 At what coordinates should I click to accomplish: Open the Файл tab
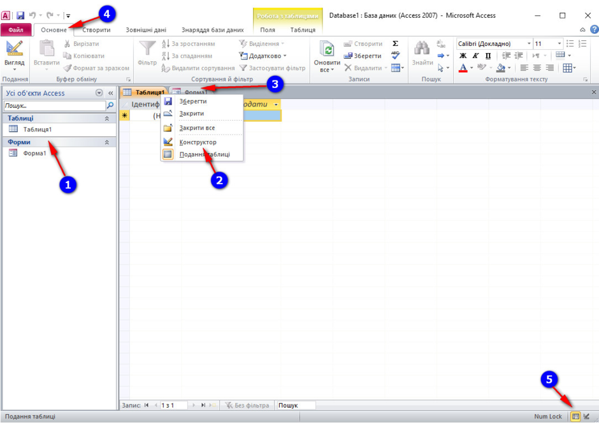coord(16,30)
